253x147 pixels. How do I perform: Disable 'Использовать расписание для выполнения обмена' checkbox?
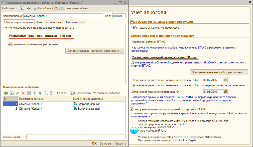coord(6,28)
